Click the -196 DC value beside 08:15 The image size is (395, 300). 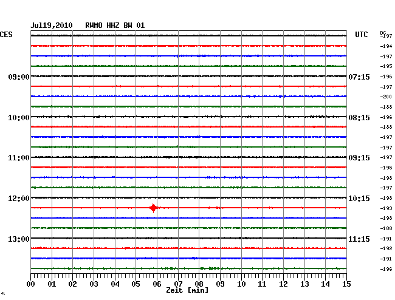point(386,117)
